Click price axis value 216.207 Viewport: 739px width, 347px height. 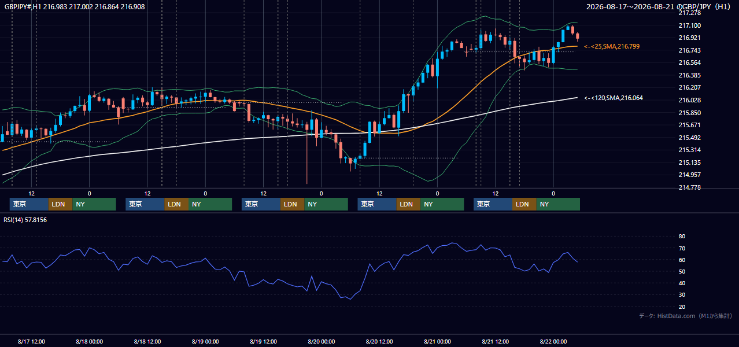[689, 87]
